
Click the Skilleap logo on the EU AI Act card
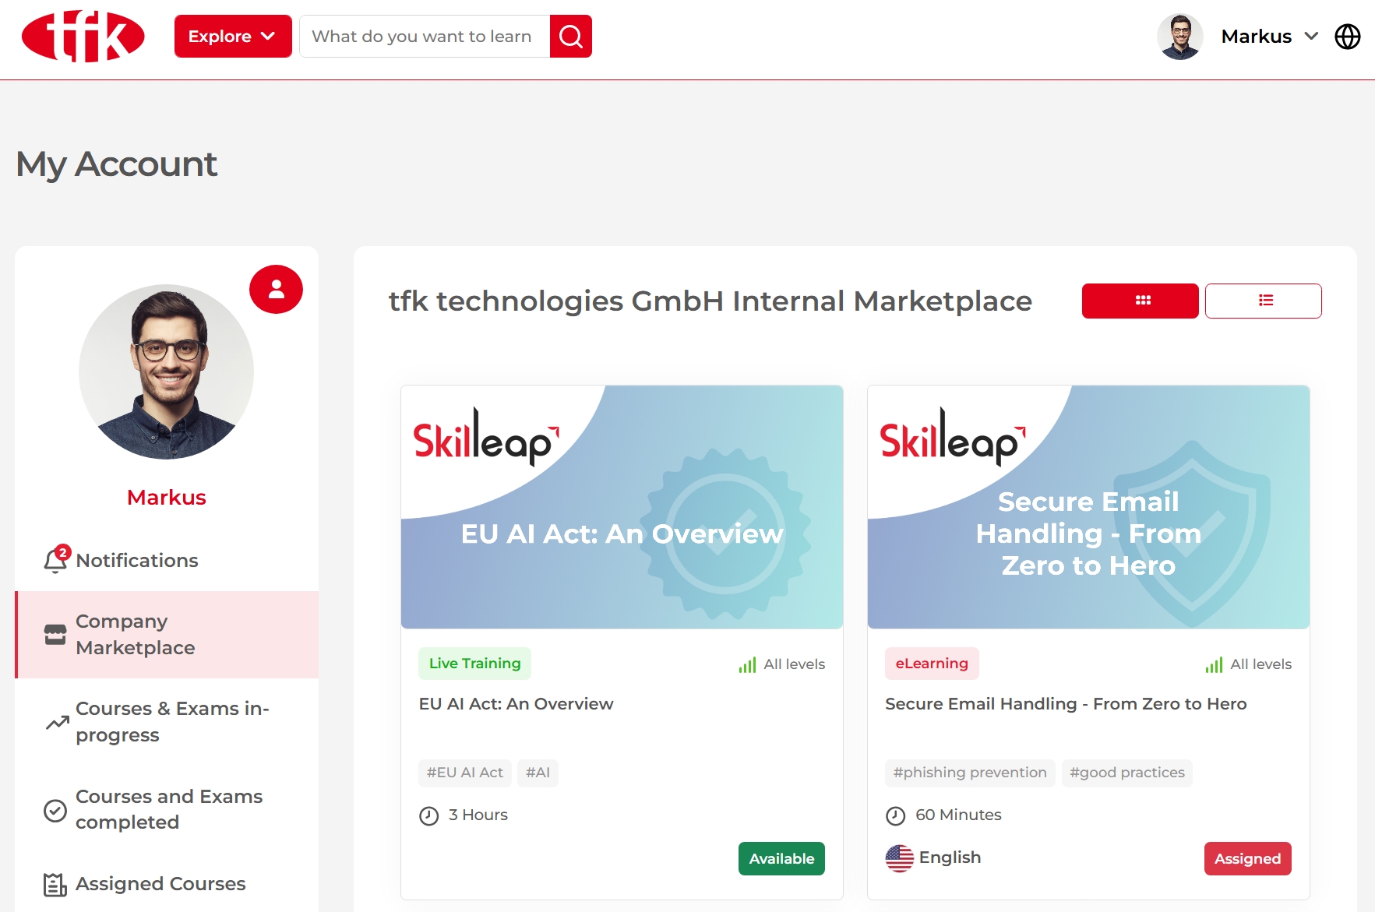coord(485,438)
